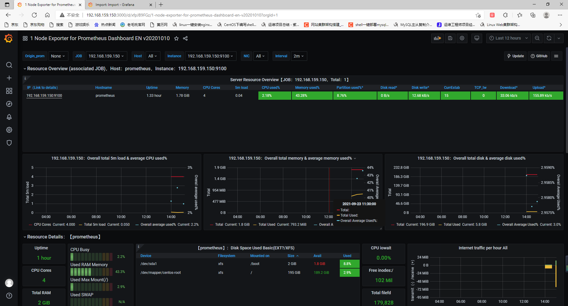568x306 pixels.
Task: Open the Search dashboards icon in sidebar
Action: [9, 65]
